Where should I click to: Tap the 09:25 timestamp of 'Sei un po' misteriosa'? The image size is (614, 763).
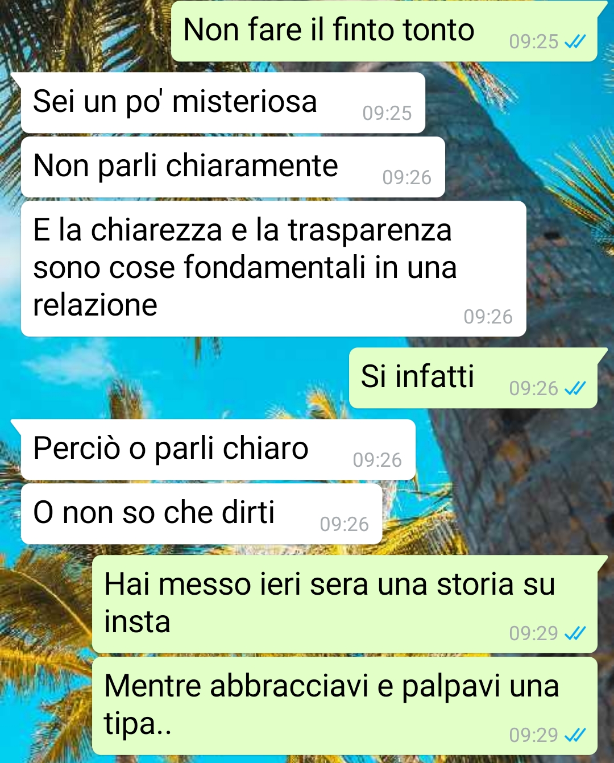tap(387, 113)
